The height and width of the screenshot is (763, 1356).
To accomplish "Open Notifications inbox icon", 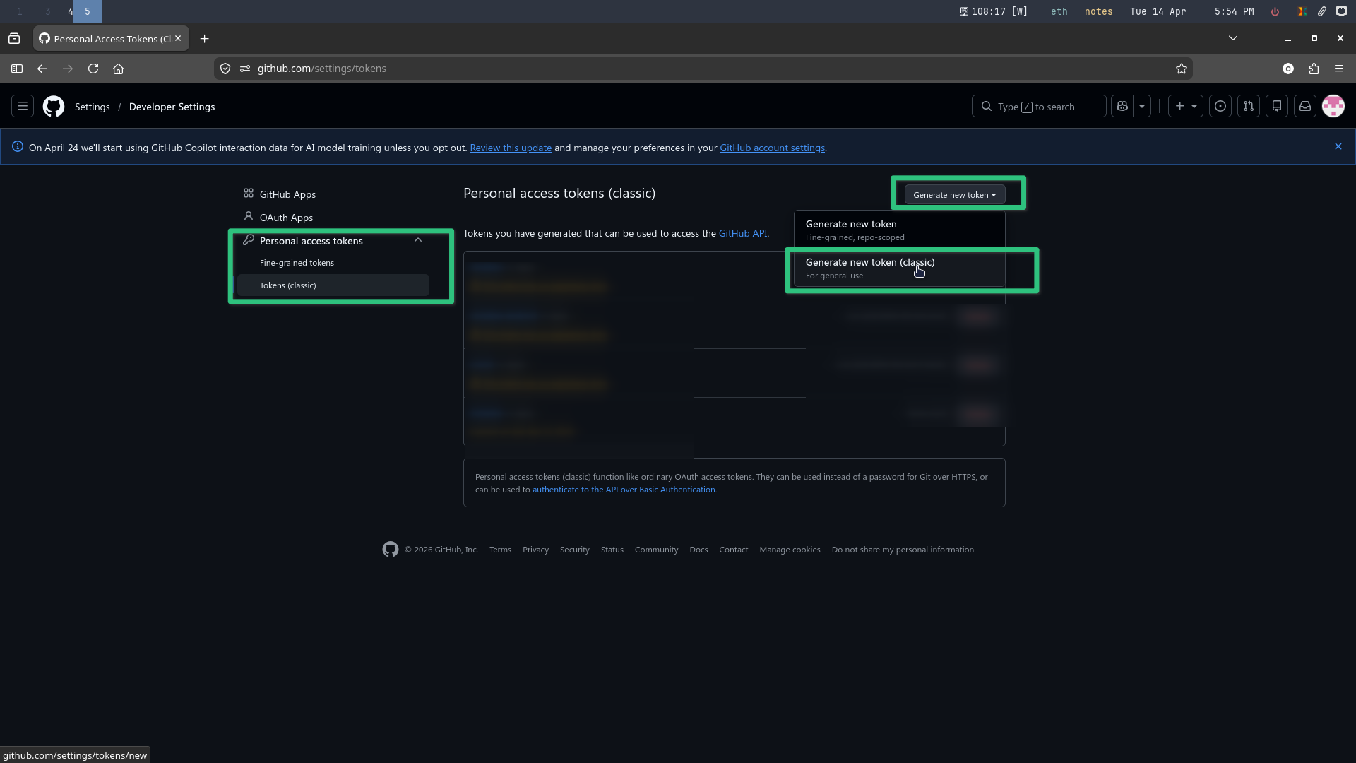I will (1305, 106).
